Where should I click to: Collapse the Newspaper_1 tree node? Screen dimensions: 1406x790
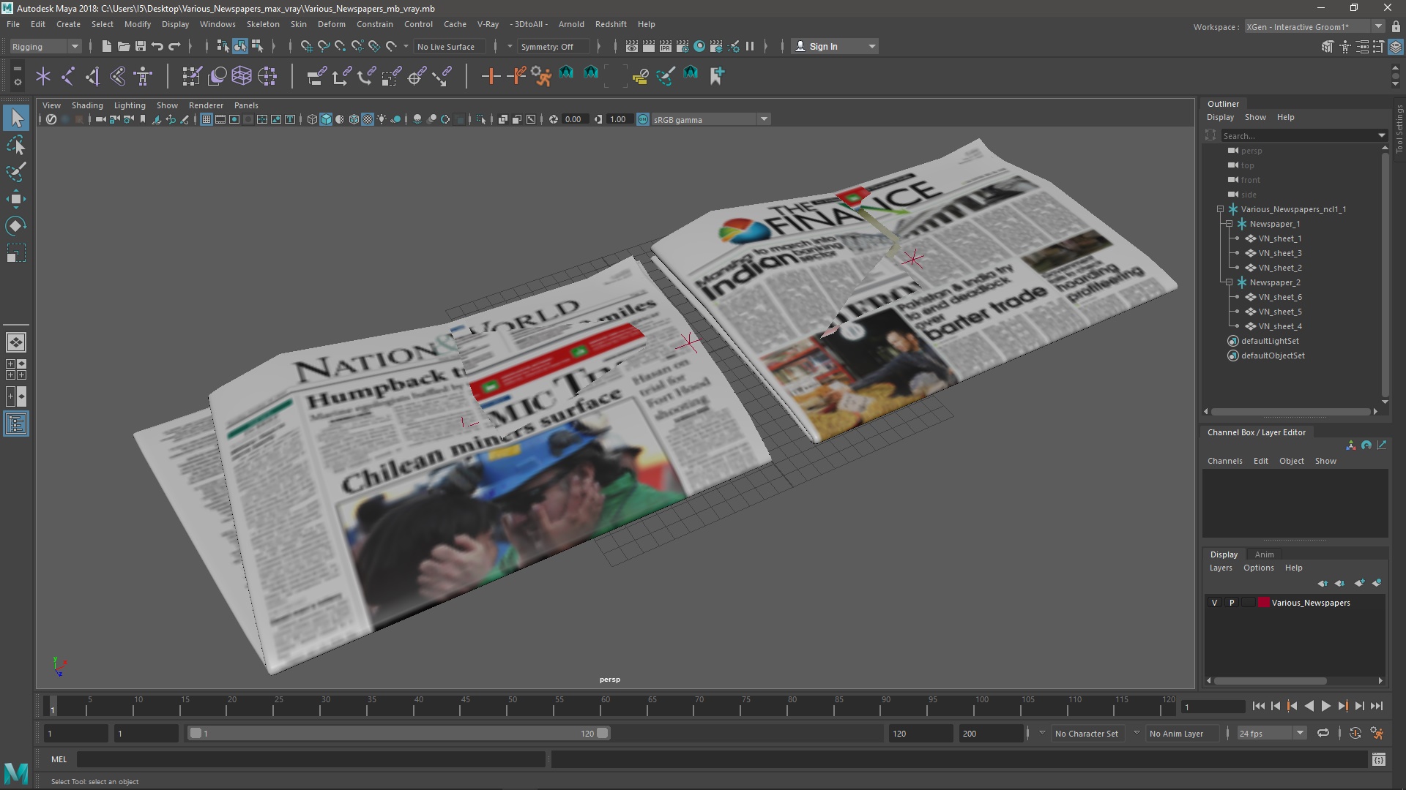(x=1230, y=224)
